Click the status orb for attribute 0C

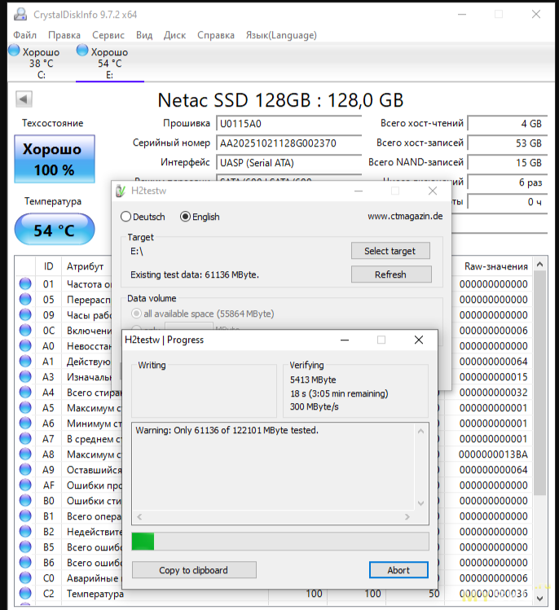(x=25, y=331)
